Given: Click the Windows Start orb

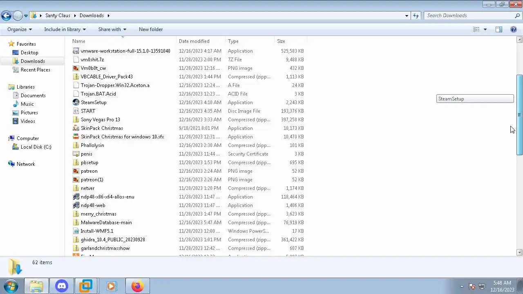Looking at the screenshot, I should 11,286.
